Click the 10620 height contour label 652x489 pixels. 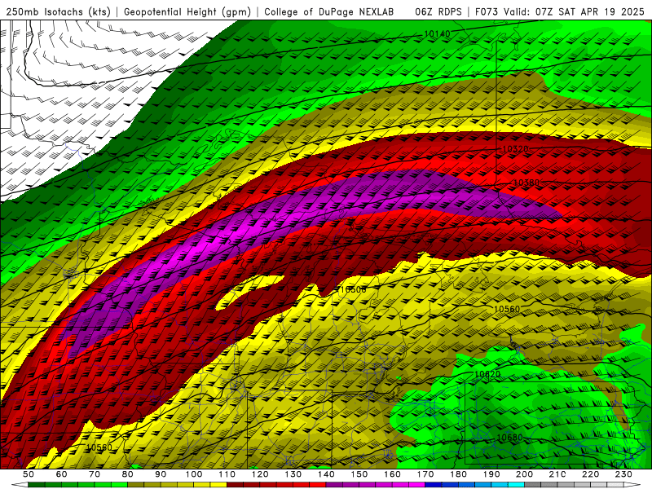click(487, 374)
